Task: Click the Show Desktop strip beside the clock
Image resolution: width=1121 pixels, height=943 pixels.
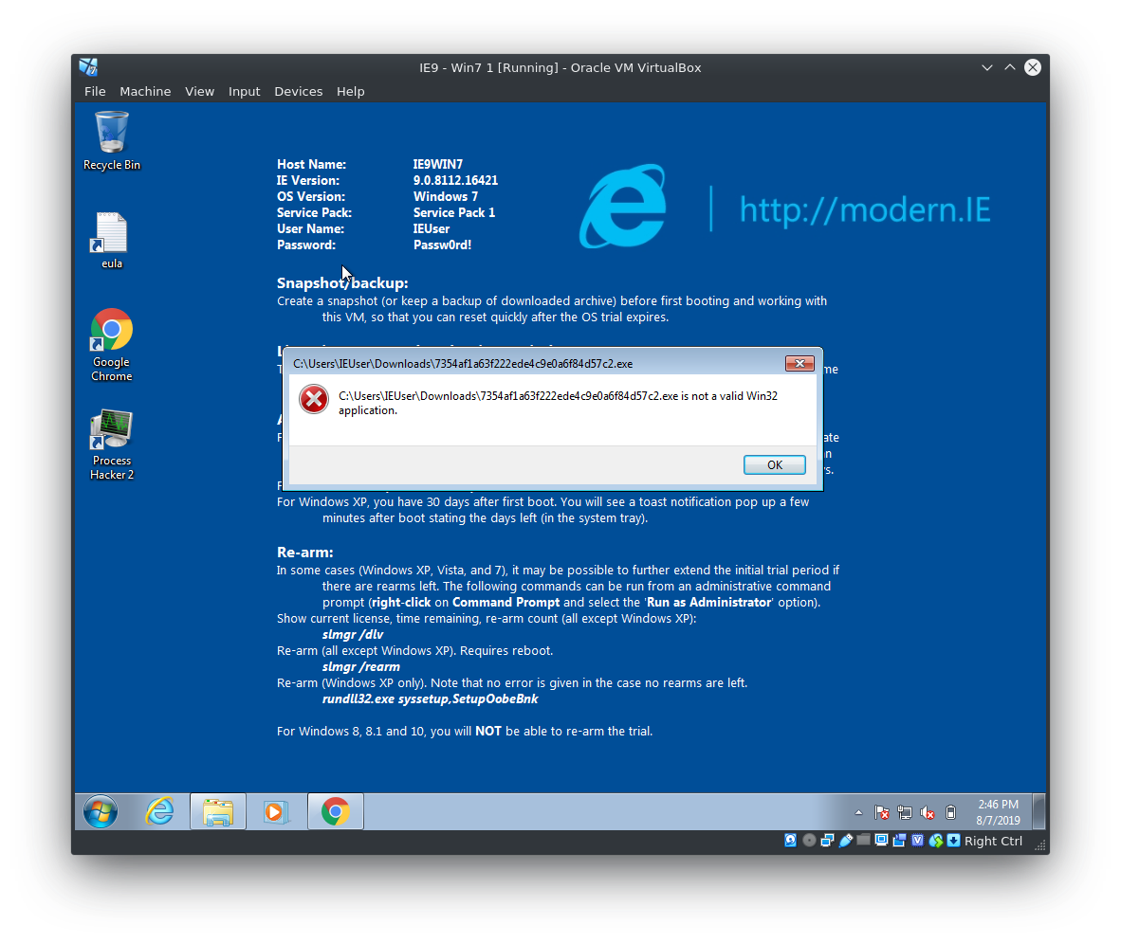Action: coord(1039,812)
